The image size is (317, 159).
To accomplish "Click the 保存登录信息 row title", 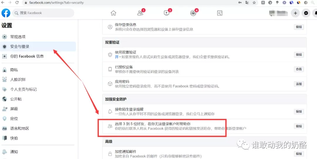I will point(126,25).
